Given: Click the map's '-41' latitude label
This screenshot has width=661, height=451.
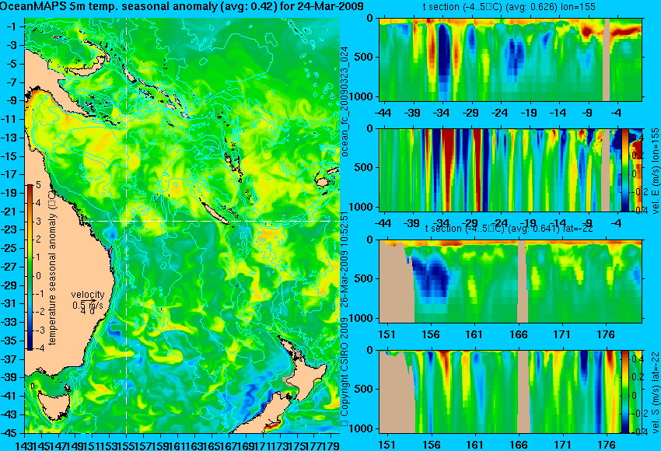Looking at the screenshot, I should coord(10,396).
